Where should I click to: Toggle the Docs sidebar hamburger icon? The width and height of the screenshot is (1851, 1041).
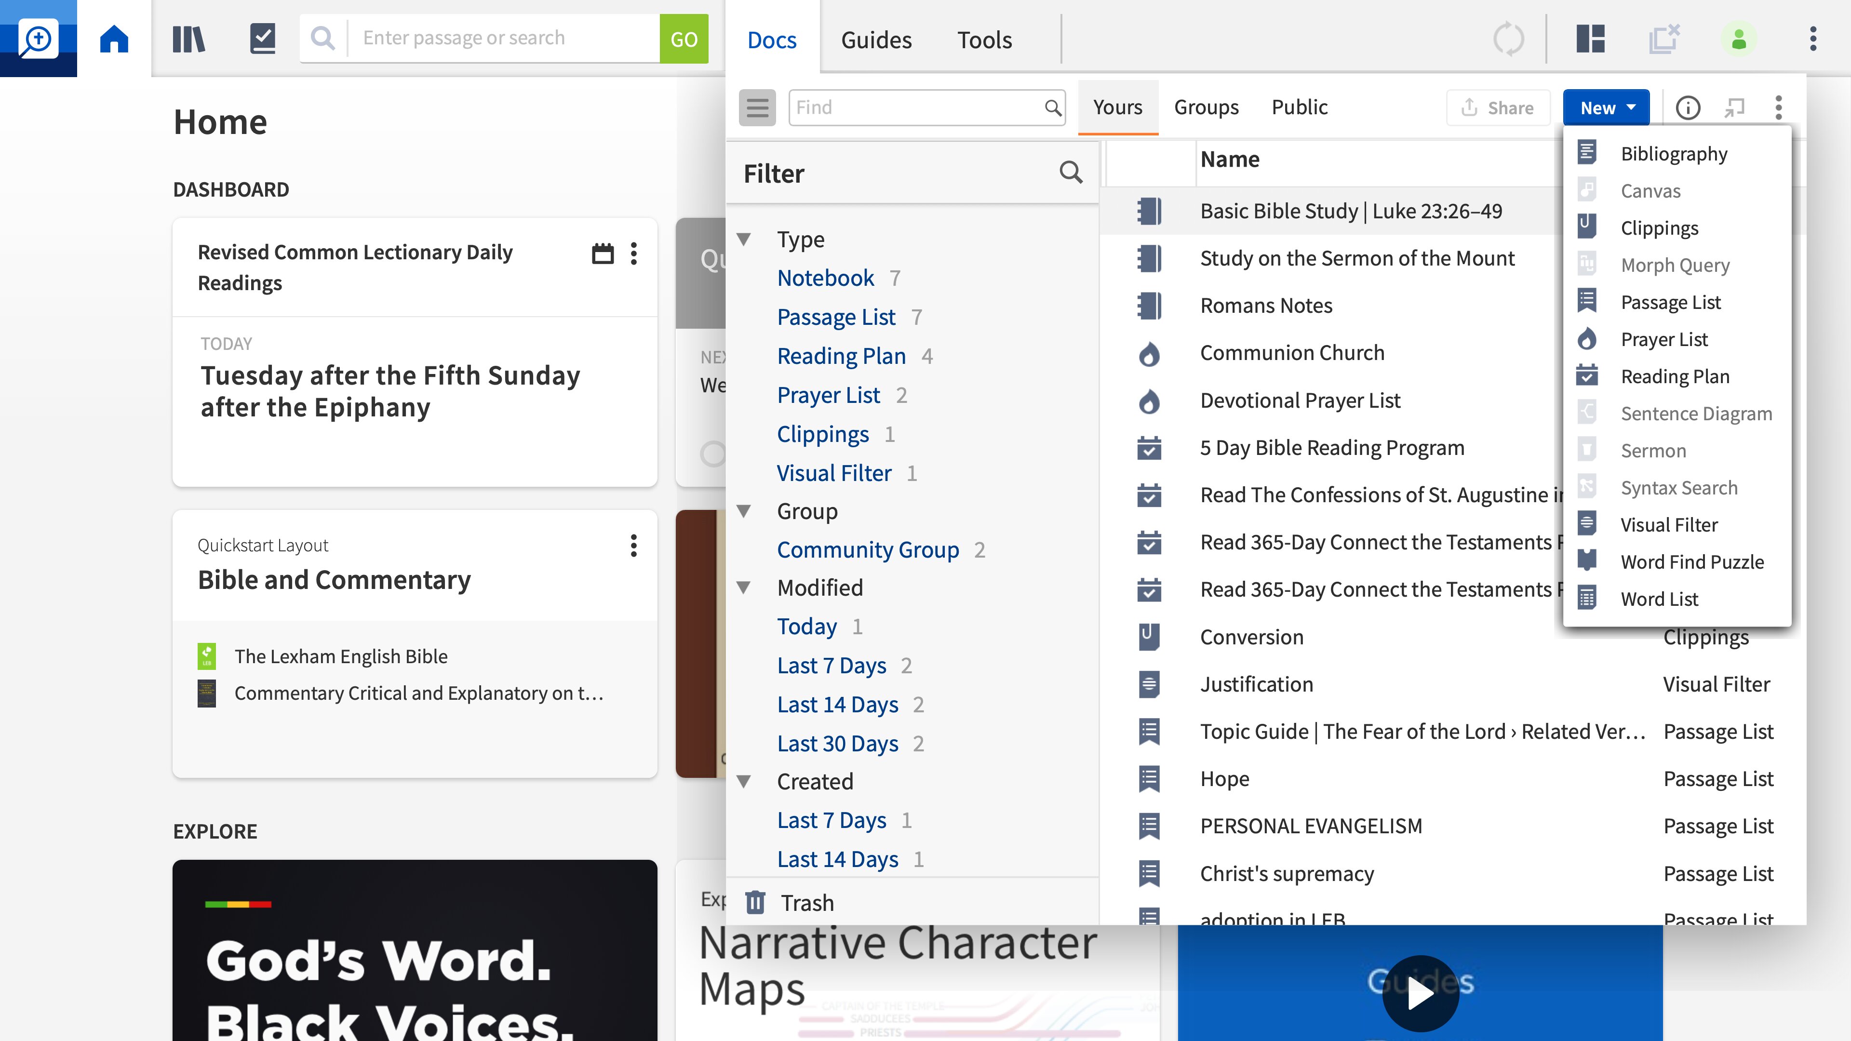[757, 108]
